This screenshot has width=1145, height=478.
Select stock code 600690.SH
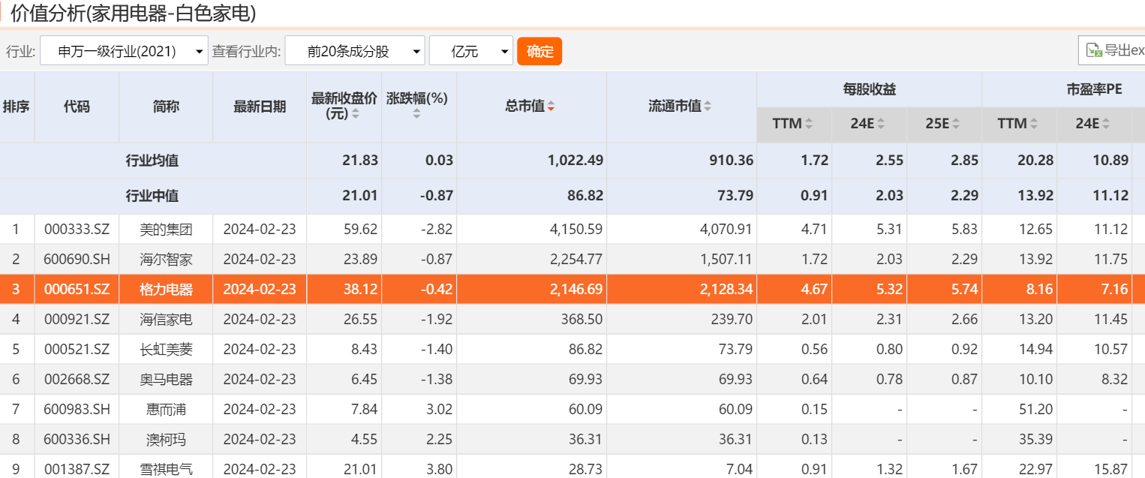77,260
